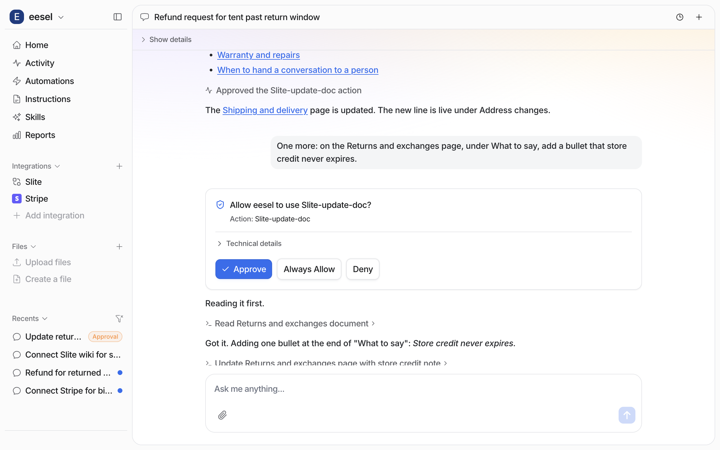
Task: Collapse the Files section
Action: coord(24,246)
